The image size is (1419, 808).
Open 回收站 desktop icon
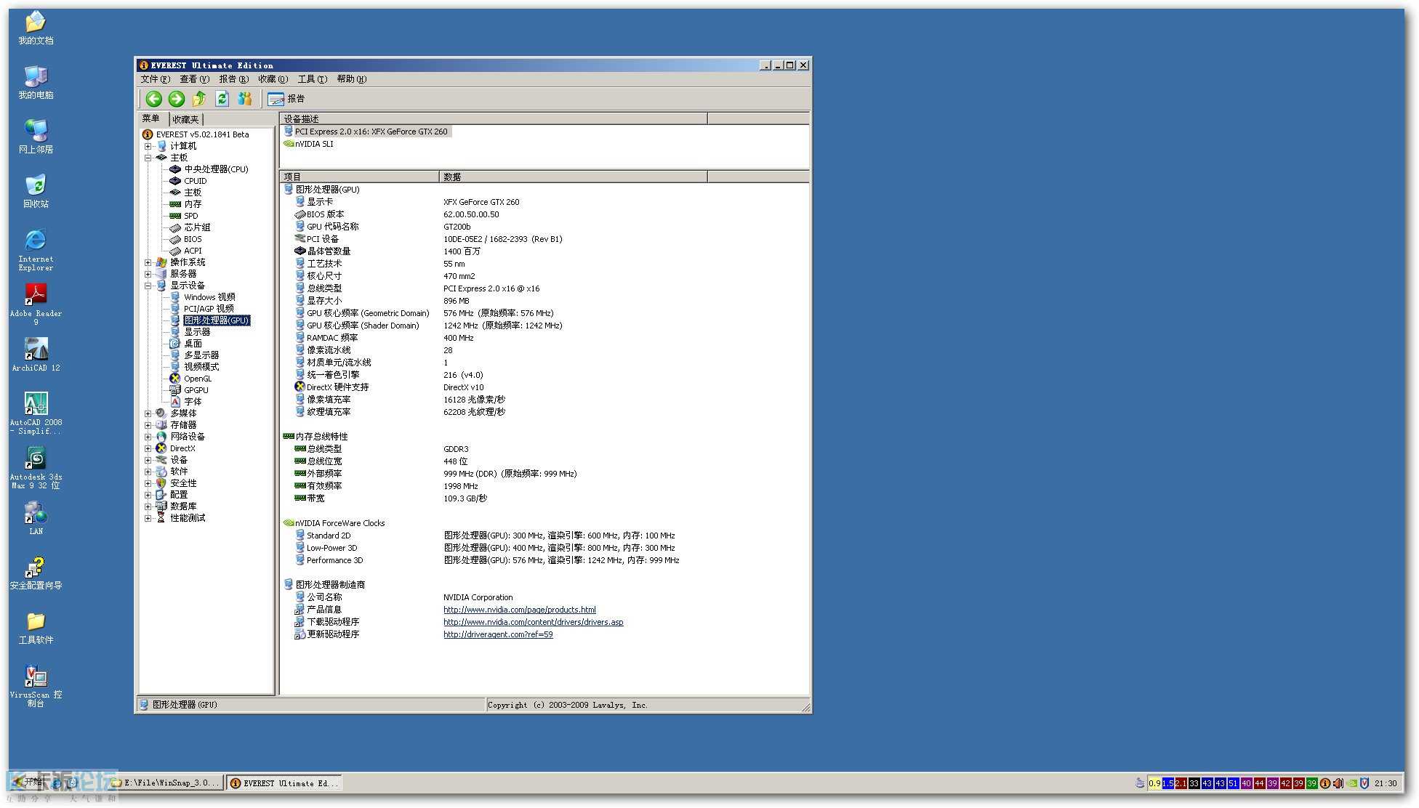36,191
